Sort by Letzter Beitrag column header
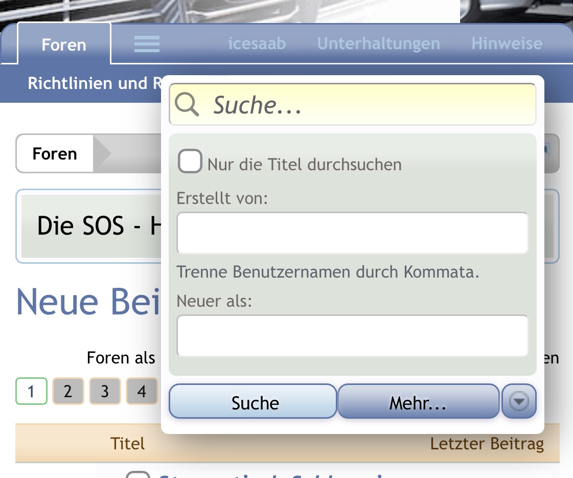The image size is (573, 478). pyautogui.click(x=487, y=444)
